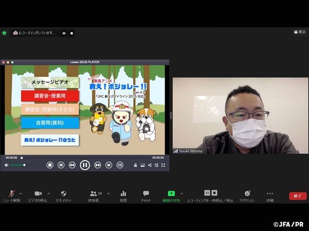
Task: Select the 救え!ボジョレー!!のうた option
Action: click(50, 140)
